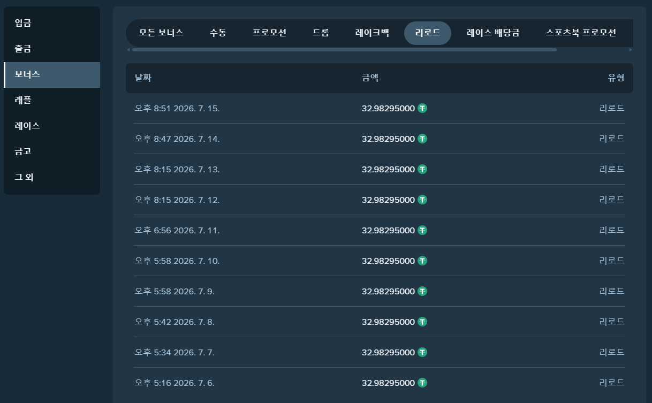Image resolution: width=652 pixels, height=403 pixels.
Task: Click the Tether coin icon in 7. 12. row
Action: click(422, 200)
